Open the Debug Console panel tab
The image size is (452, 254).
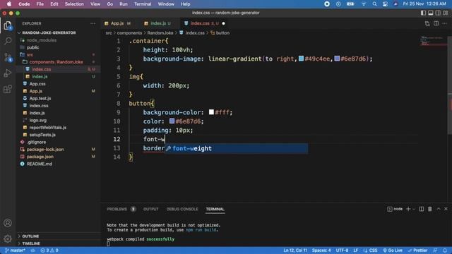coord(182,209)
